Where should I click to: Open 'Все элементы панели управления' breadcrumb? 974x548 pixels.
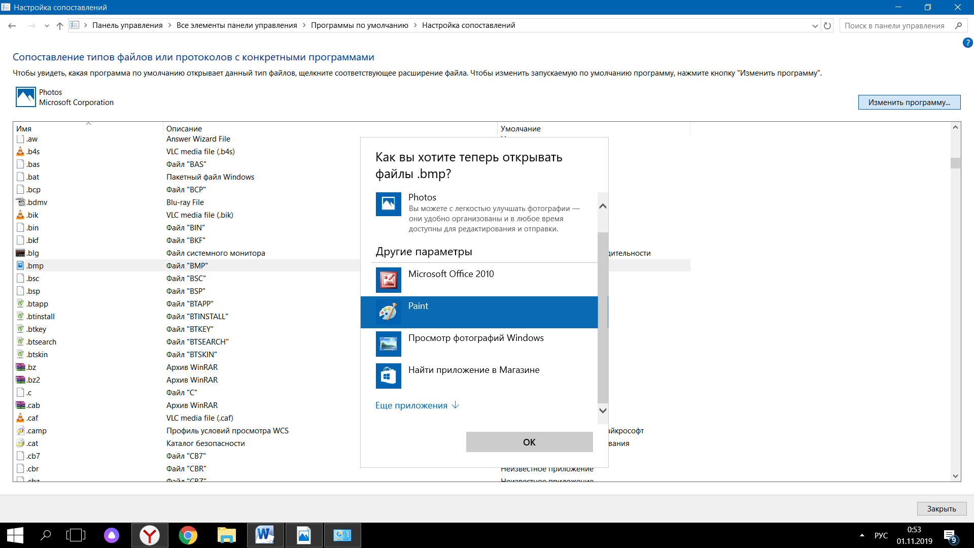click(x=237, y=25)
